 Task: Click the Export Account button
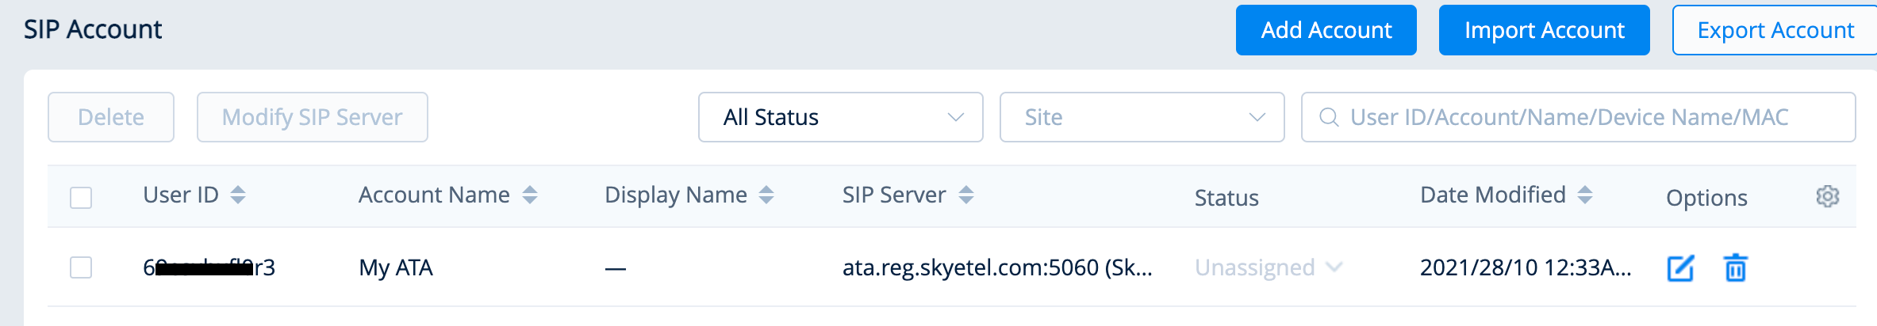(x=1775, y=30)
